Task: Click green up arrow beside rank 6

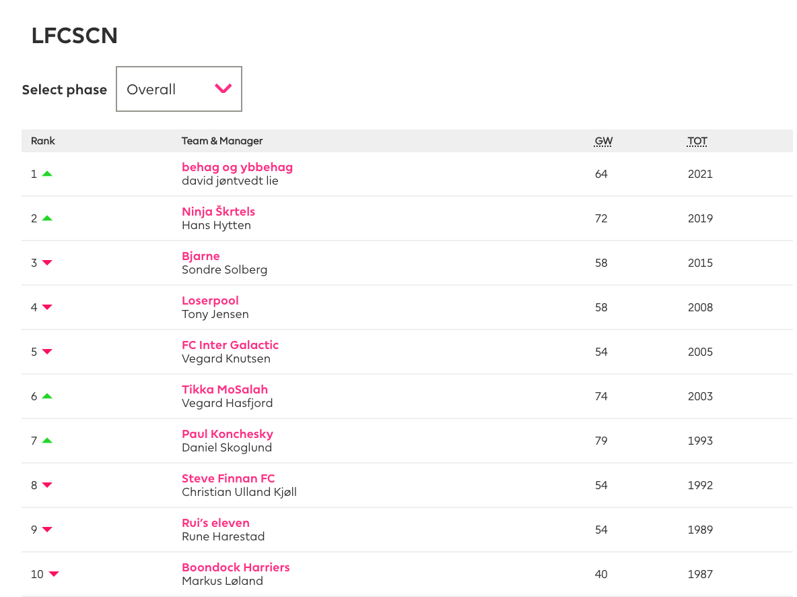Action: pyautogui.click(x=47, y=396)
